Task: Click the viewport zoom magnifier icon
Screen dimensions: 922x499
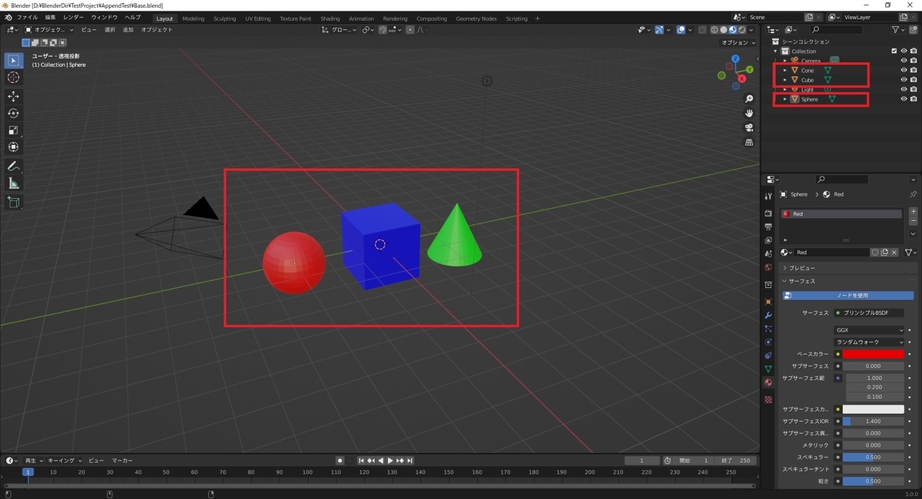Action: pos(749,100)
